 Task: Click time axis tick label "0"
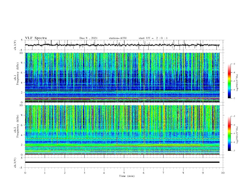(25, 173)
